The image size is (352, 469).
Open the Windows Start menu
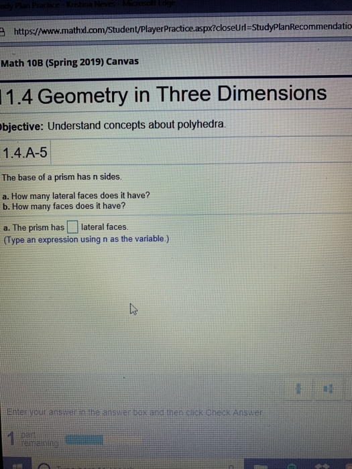coord(17,466)
